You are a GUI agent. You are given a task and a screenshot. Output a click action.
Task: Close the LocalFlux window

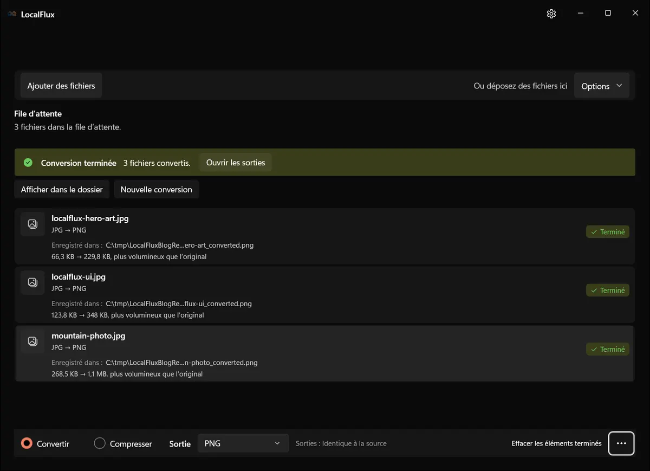635,14
